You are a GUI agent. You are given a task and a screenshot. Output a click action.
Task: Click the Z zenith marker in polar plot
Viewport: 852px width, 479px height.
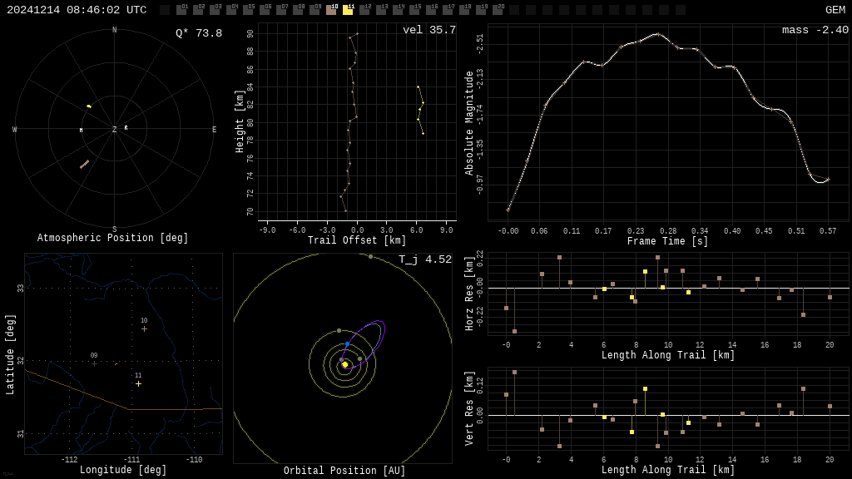[x=115, y=129]
